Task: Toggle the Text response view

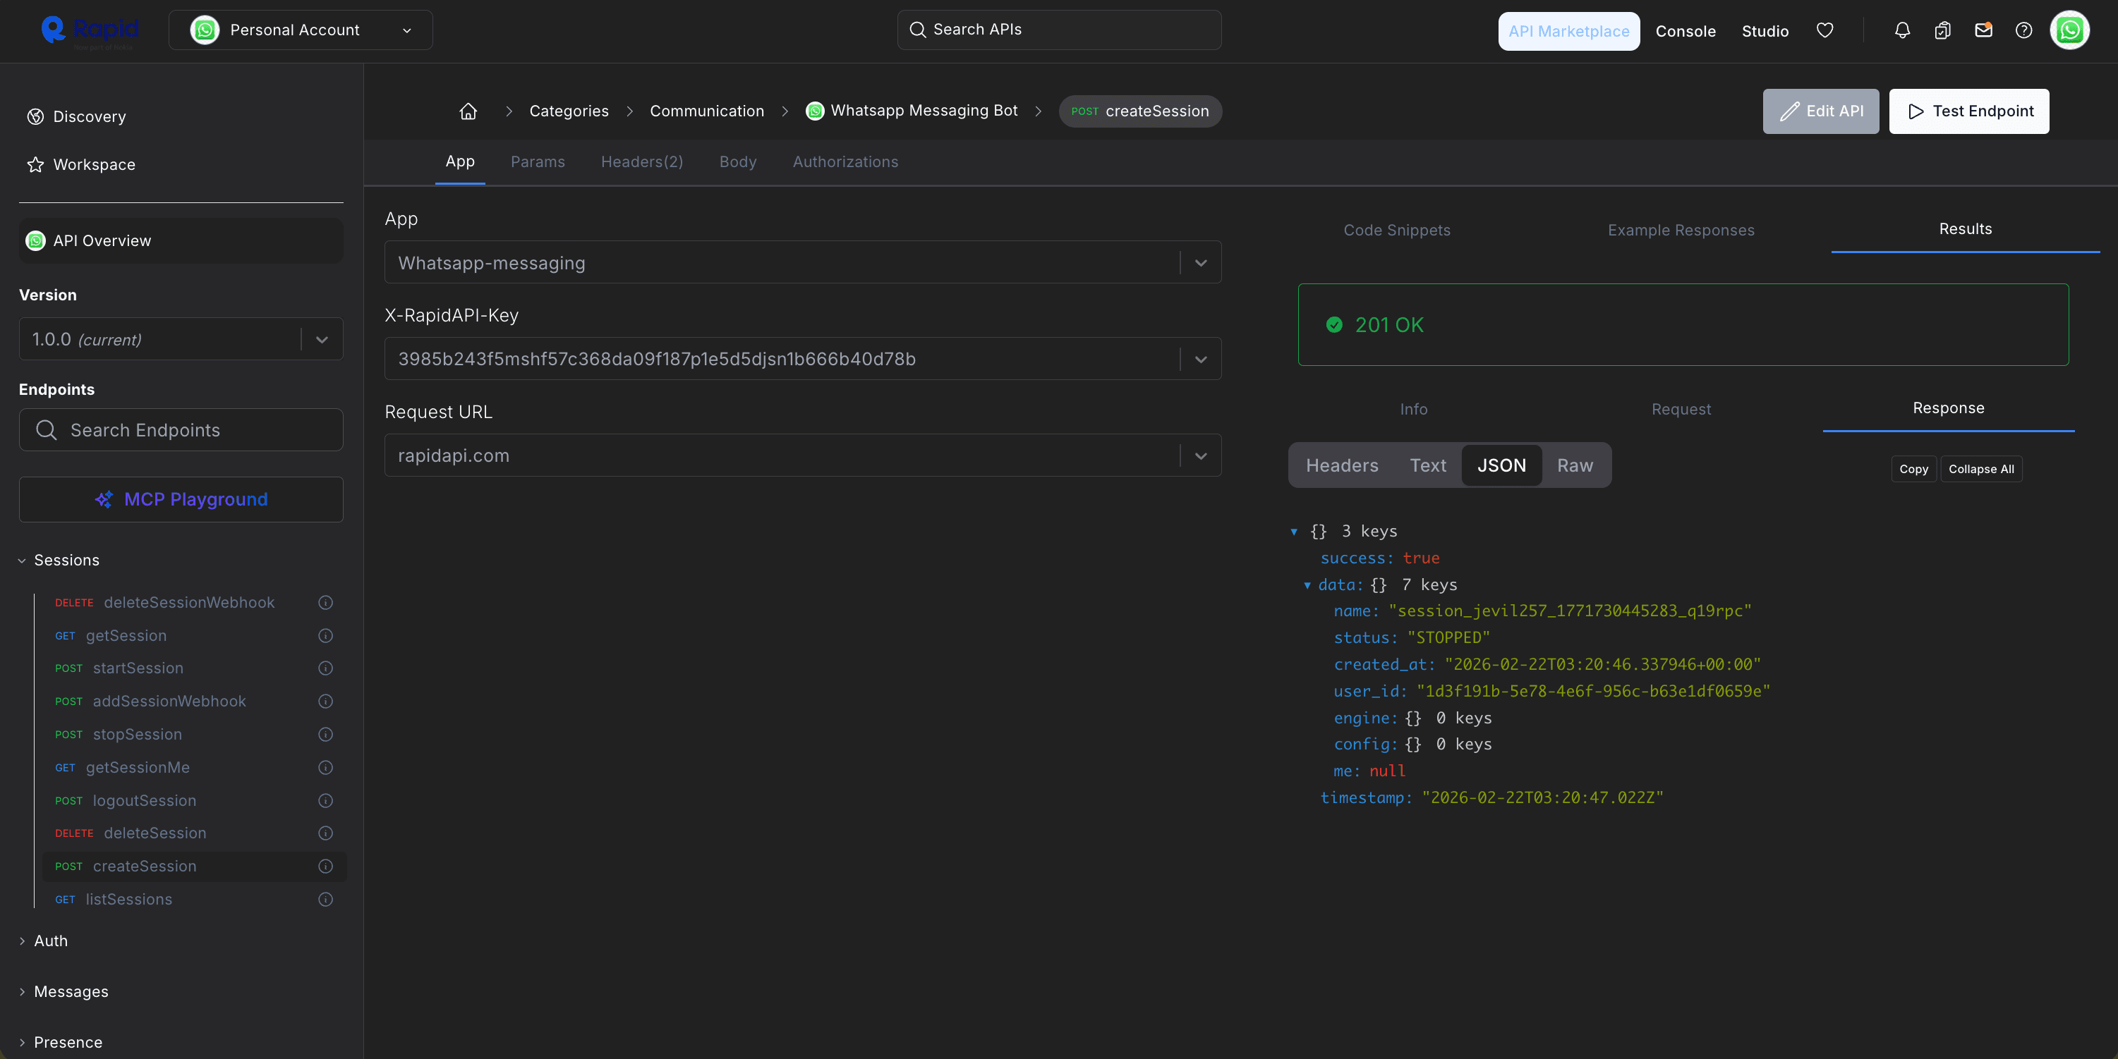Action: (x=1428, y=465)
